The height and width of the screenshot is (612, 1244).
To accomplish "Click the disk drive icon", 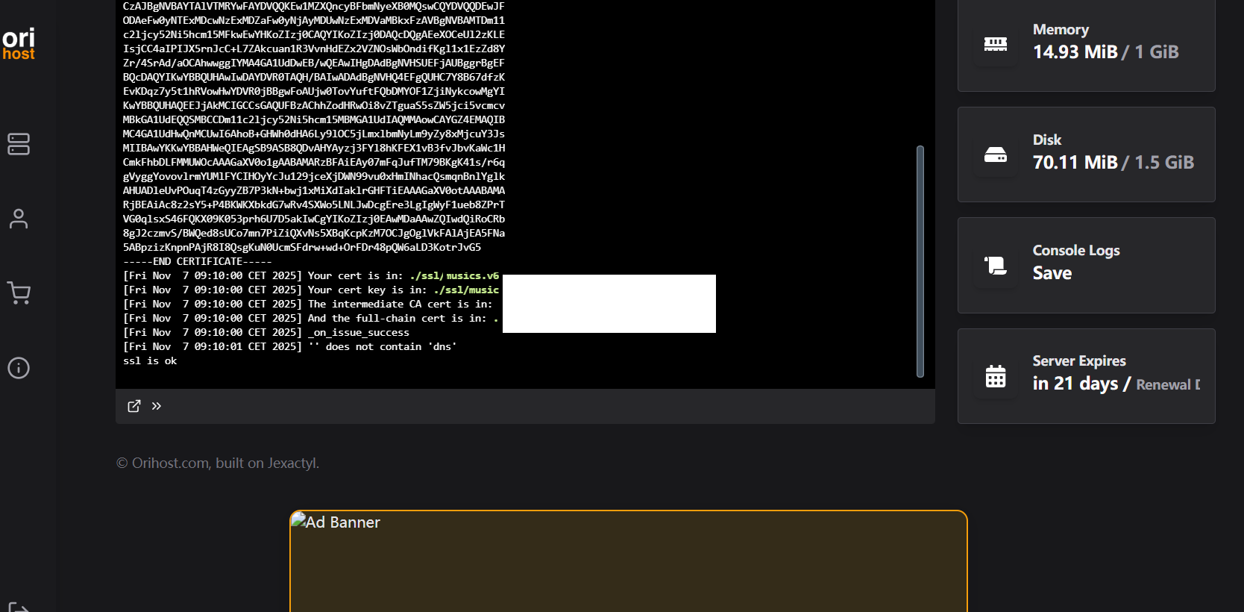I will tap(995, 154).
